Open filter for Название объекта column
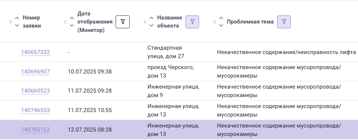The image size is (358, 140). click(192, 22)
